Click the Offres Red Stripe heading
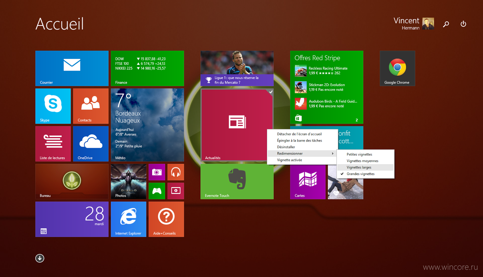The height and width of the screenshot is (277, 483). (x=317, y=58)
